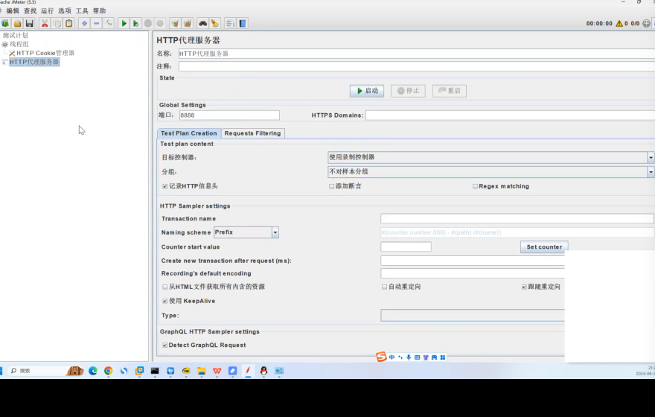Open the 工具 menu
Screen dimensions: 655x417
coord(82,10)
